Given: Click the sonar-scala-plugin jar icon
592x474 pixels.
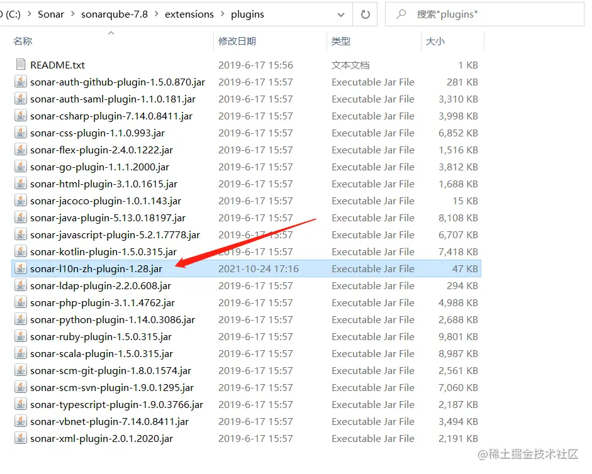Looking at the screenshot, I should (21, 353).
